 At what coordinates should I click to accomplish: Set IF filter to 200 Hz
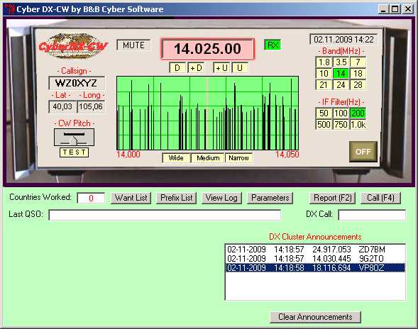(358, 113)
